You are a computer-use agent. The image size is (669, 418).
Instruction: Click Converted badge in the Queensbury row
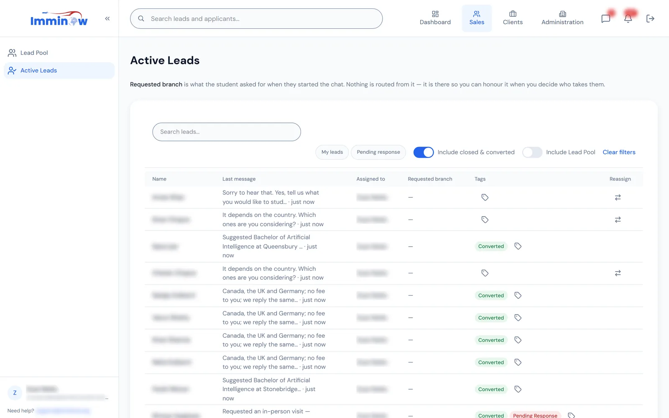point(491,246)
